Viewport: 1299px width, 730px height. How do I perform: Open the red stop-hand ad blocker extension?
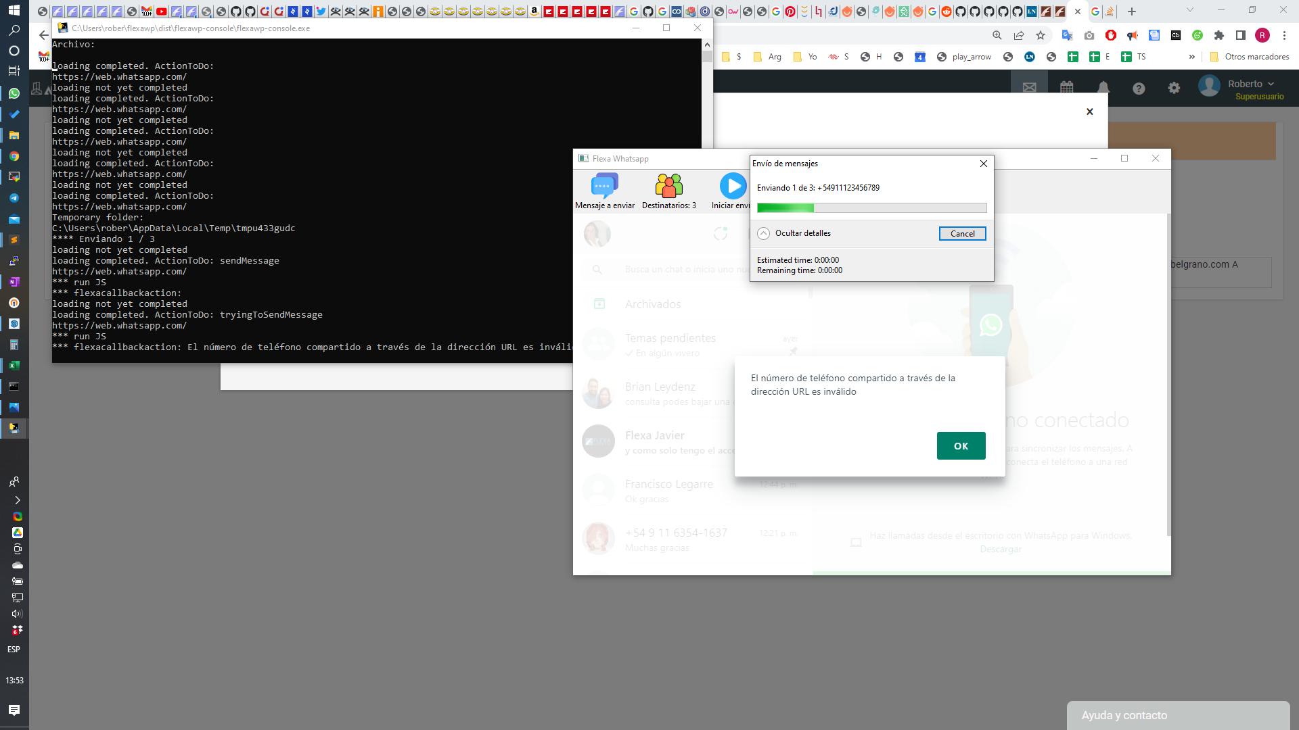1110,35
